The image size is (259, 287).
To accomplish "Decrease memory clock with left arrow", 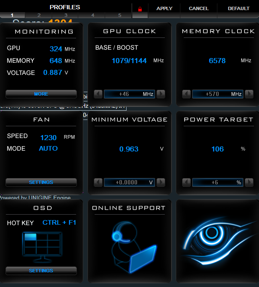I will pos(186,94).
